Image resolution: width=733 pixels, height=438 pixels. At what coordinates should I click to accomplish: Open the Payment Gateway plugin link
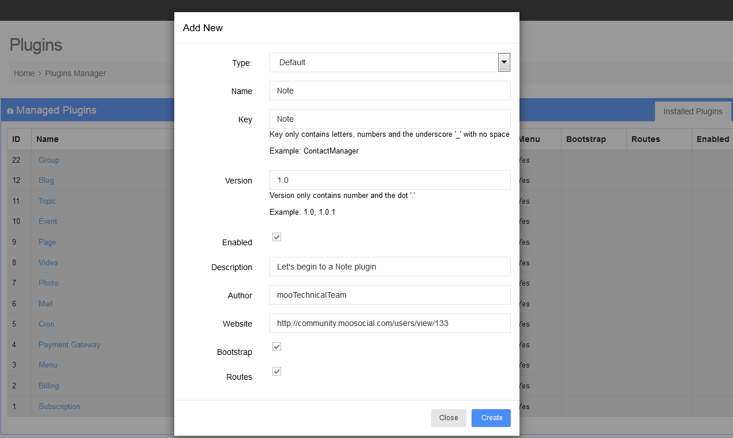click(69, 345)
